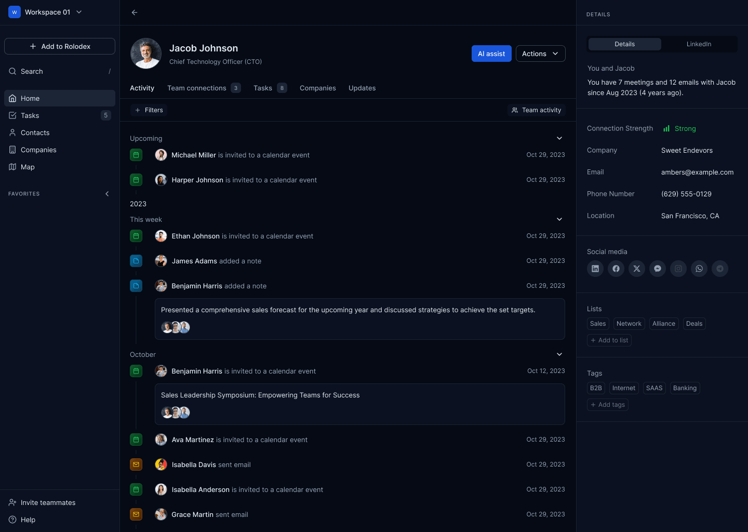Click the WhatsApp social media icon
This screenshot has width=748, height=532.
point(699,269)
